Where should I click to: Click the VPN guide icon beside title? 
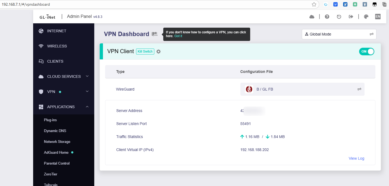click(155, 34)
